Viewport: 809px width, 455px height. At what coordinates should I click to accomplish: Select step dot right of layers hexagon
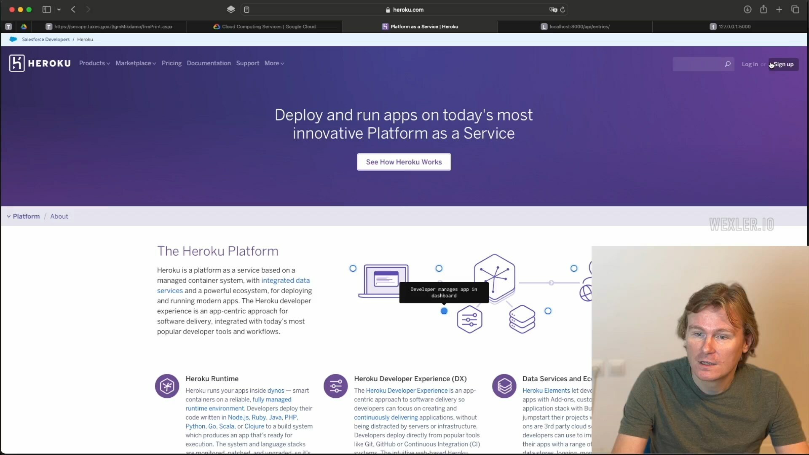(x=548, y=311)
